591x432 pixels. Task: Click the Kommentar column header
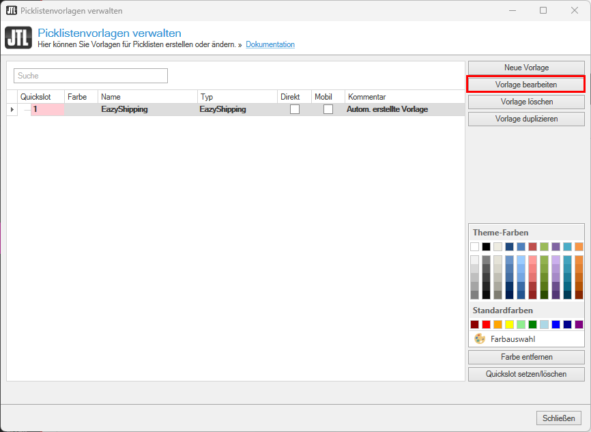[x=404, y=97]
